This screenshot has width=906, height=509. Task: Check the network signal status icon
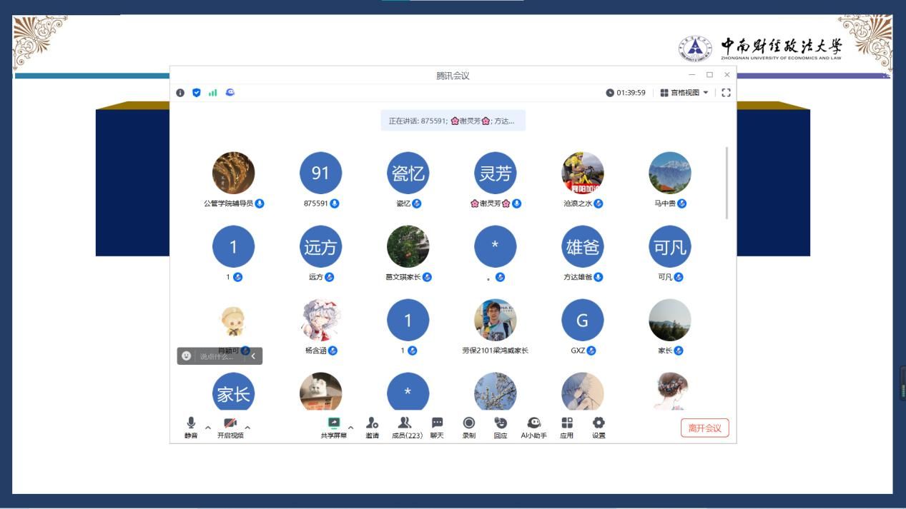point(212,93)
